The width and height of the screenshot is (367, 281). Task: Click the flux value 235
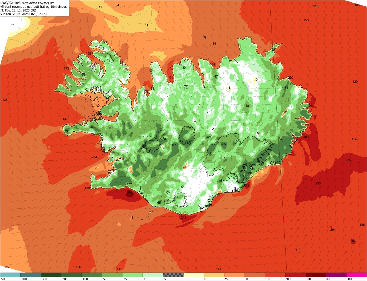click(x=348, y=160)
